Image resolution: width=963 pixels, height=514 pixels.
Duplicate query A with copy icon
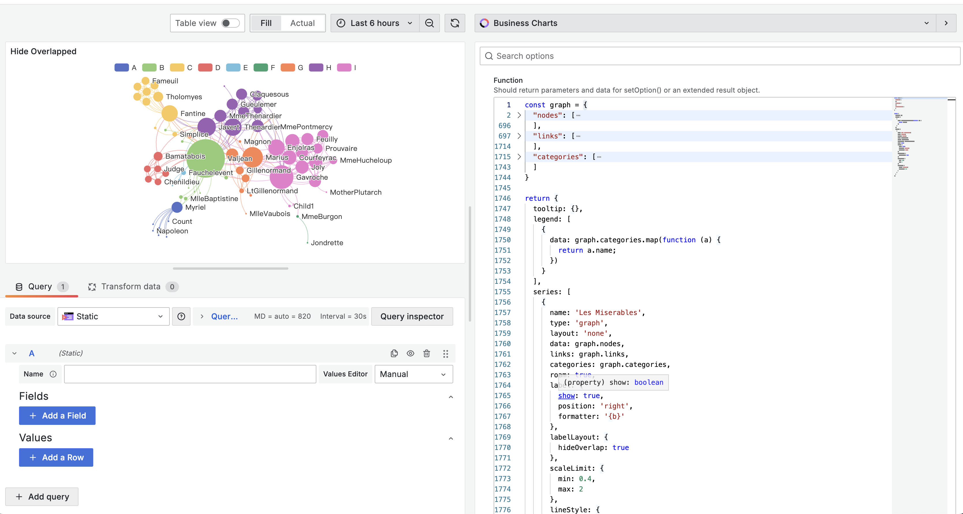pos(394,353)
